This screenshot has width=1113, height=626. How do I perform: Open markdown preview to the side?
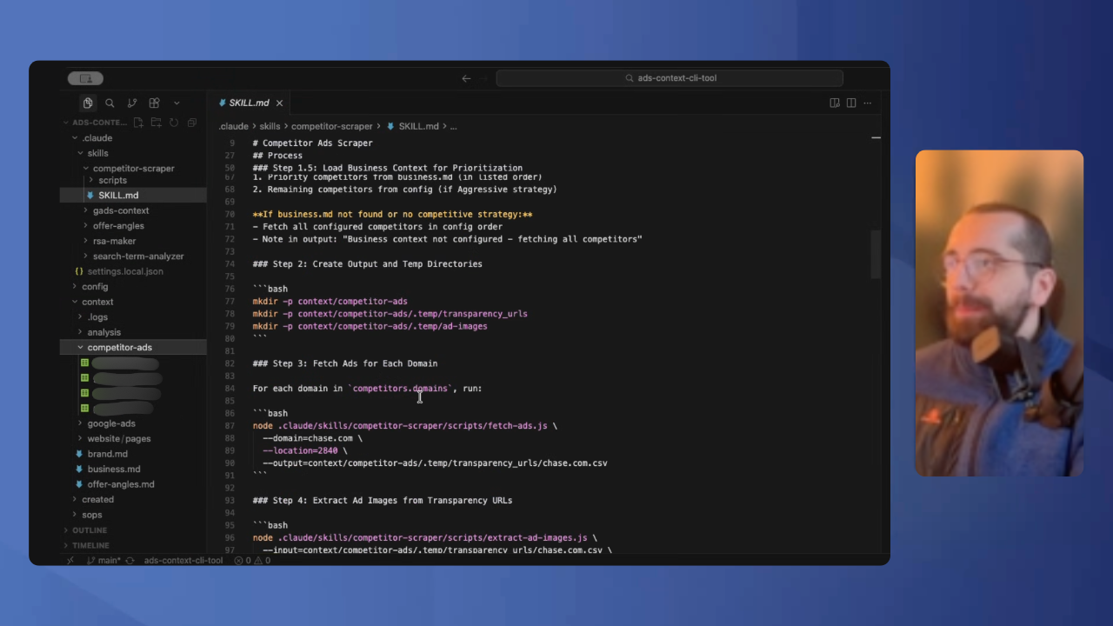click(x=835, y=103)
